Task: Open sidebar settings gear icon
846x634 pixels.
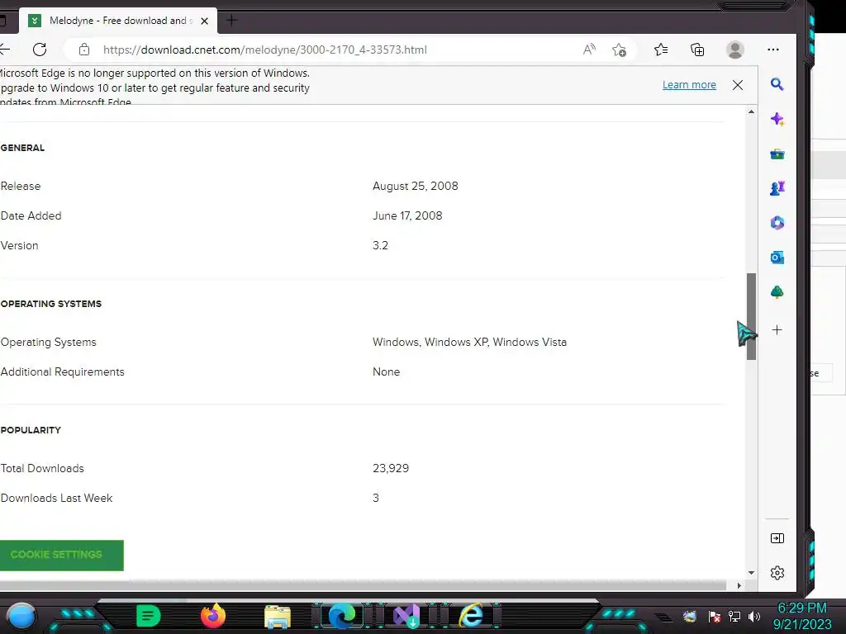Action: (x=777, y=573)
